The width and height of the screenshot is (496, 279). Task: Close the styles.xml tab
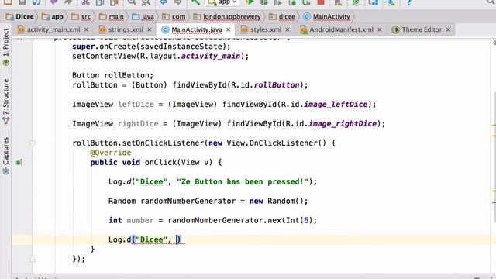pyautogui.click(x=288, y=29)
